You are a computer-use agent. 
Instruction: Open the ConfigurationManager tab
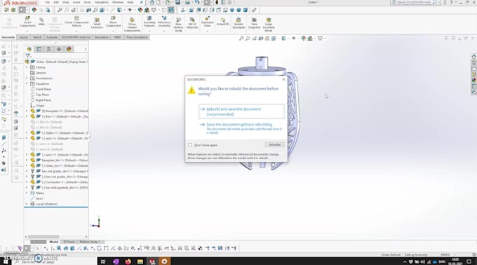pyautogui.click(x=48, y=49)
